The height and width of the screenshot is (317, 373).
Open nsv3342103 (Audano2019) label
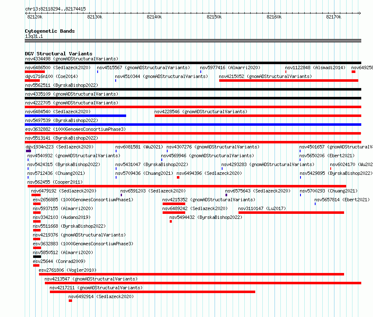point(62,217)
